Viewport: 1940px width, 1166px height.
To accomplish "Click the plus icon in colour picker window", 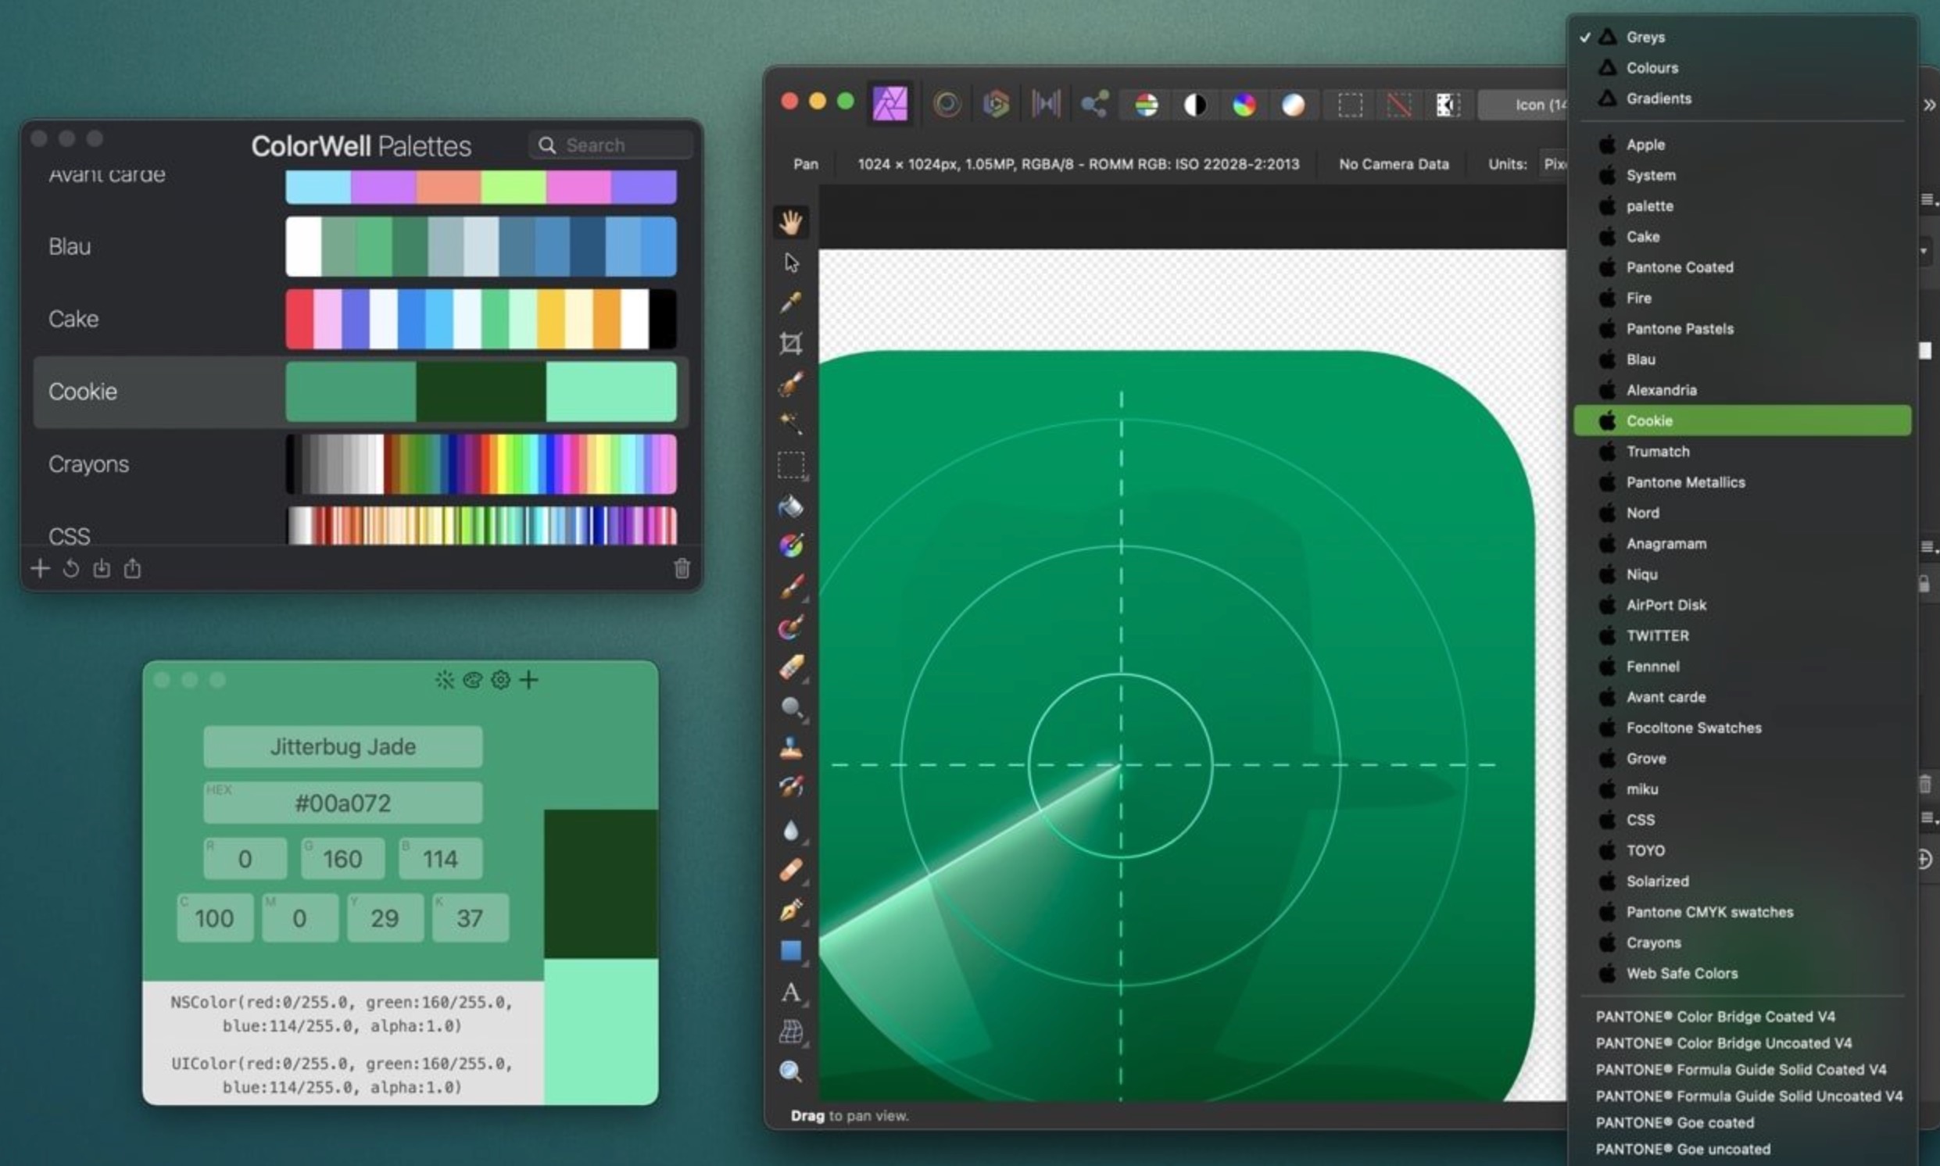I will tap(529, 680).
